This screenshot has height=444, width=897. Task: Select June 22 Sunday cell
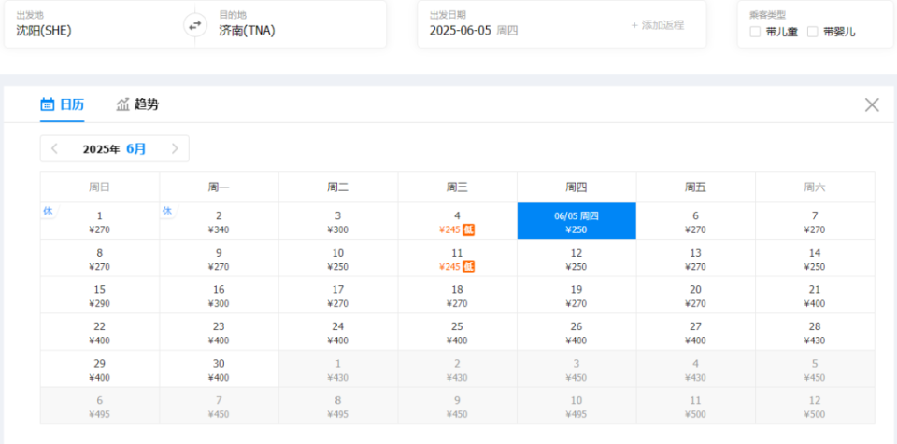coord(100,332)
